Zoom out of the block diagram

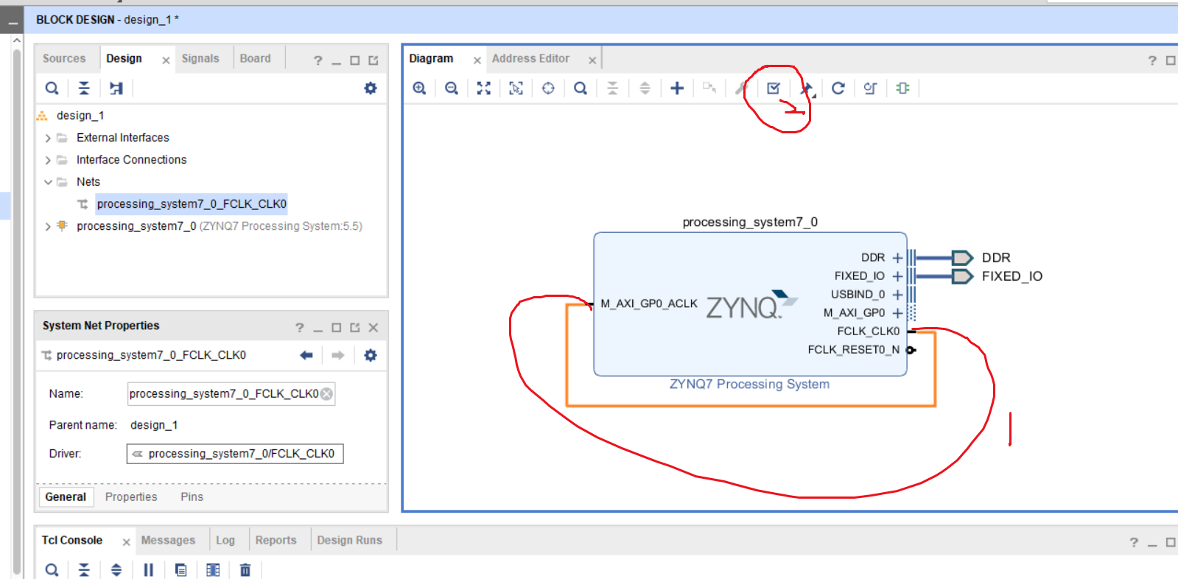pyautogui.click(x=452, y=88)
